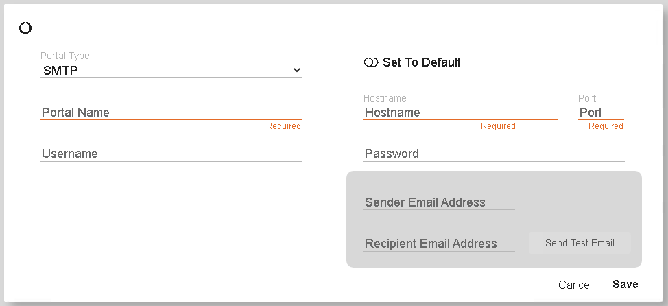Click the Username input field

(171, 154)
